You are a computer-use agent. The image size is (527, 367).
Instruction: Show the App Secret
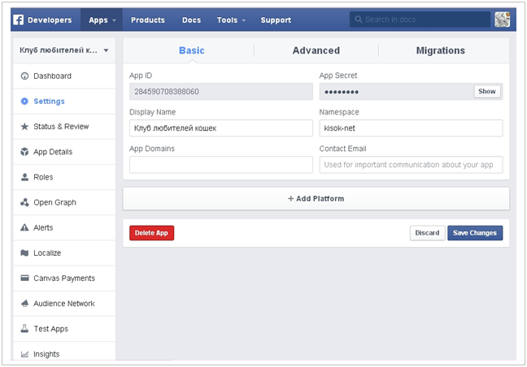(487, 91)
